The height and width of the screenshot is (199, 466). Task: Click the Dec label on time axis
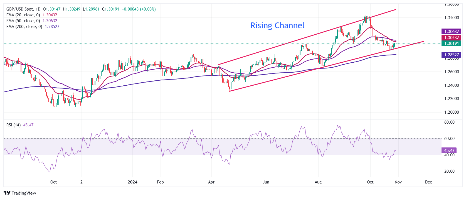428,182
